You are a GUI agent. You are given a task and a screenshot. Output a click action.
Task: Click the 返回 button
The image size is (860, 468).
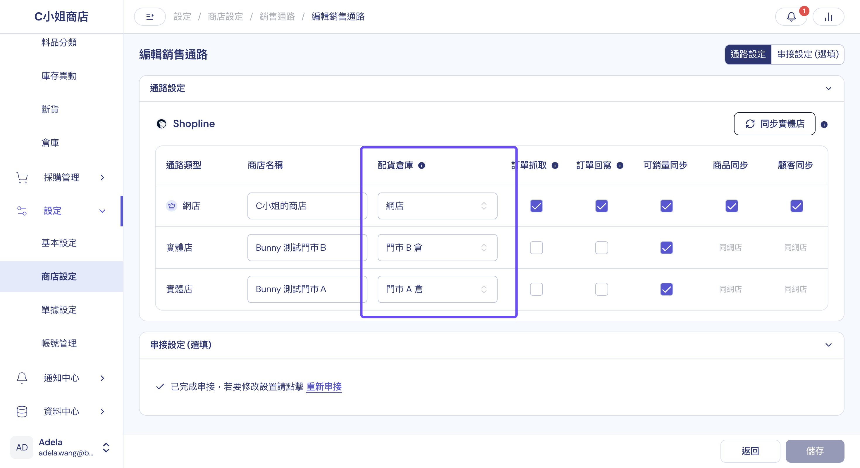[x=750, y=451]
